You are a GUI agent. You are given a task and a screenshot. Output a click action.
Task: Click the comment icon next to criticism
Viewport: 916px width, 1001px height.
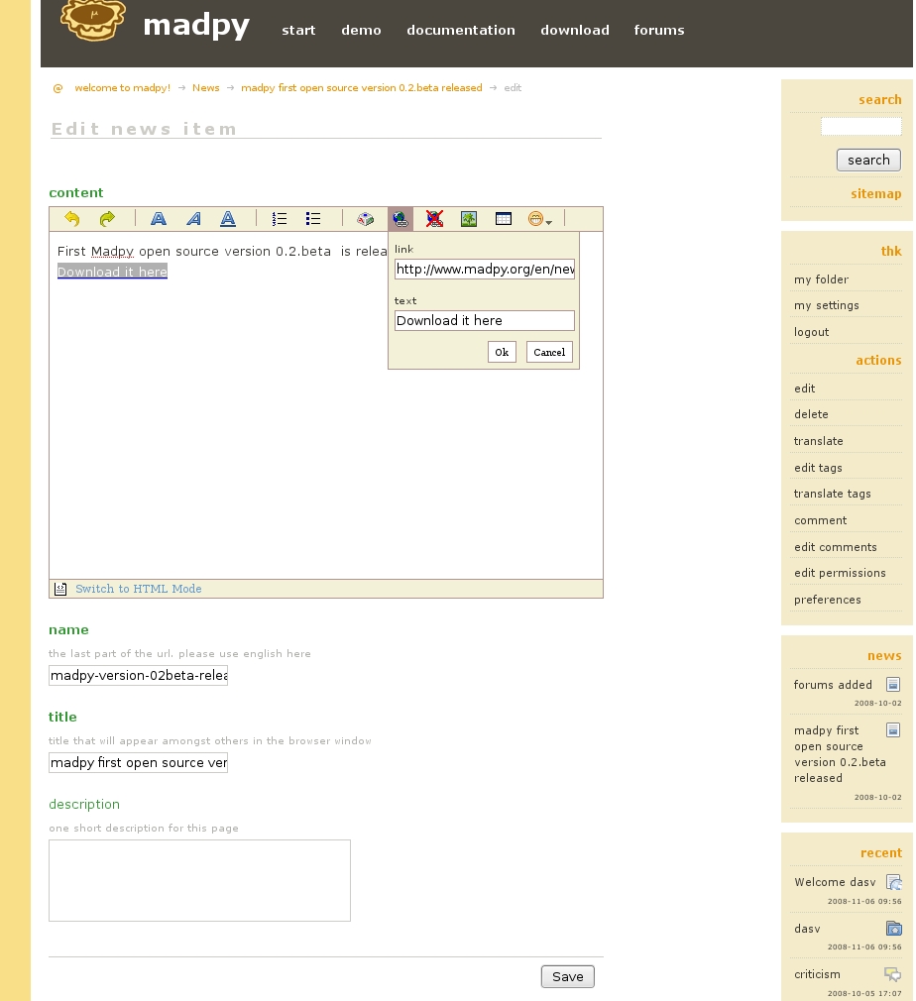(892, 974)
